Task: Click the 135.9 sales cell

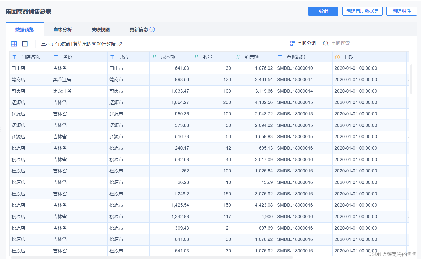Action: (x=254, y=182)
